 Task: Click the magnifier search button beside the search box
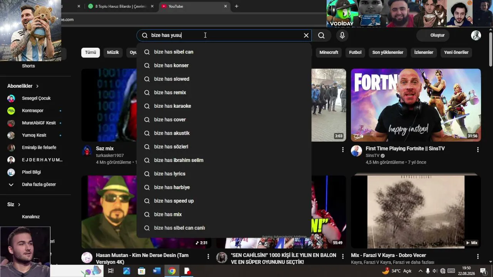point(321,35)
